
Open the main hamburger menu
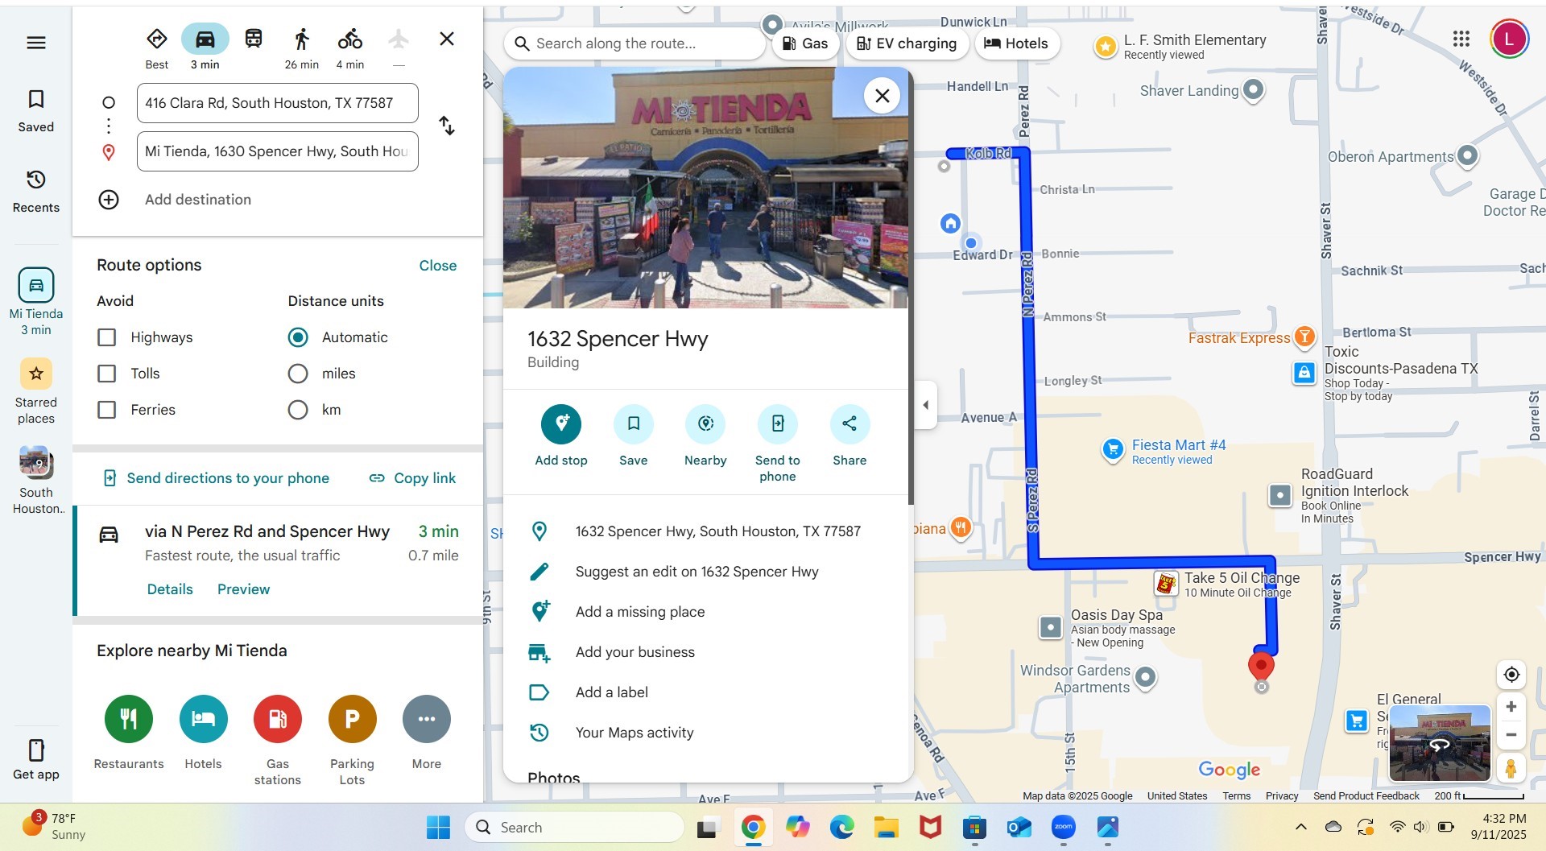[x=36, y=43]
